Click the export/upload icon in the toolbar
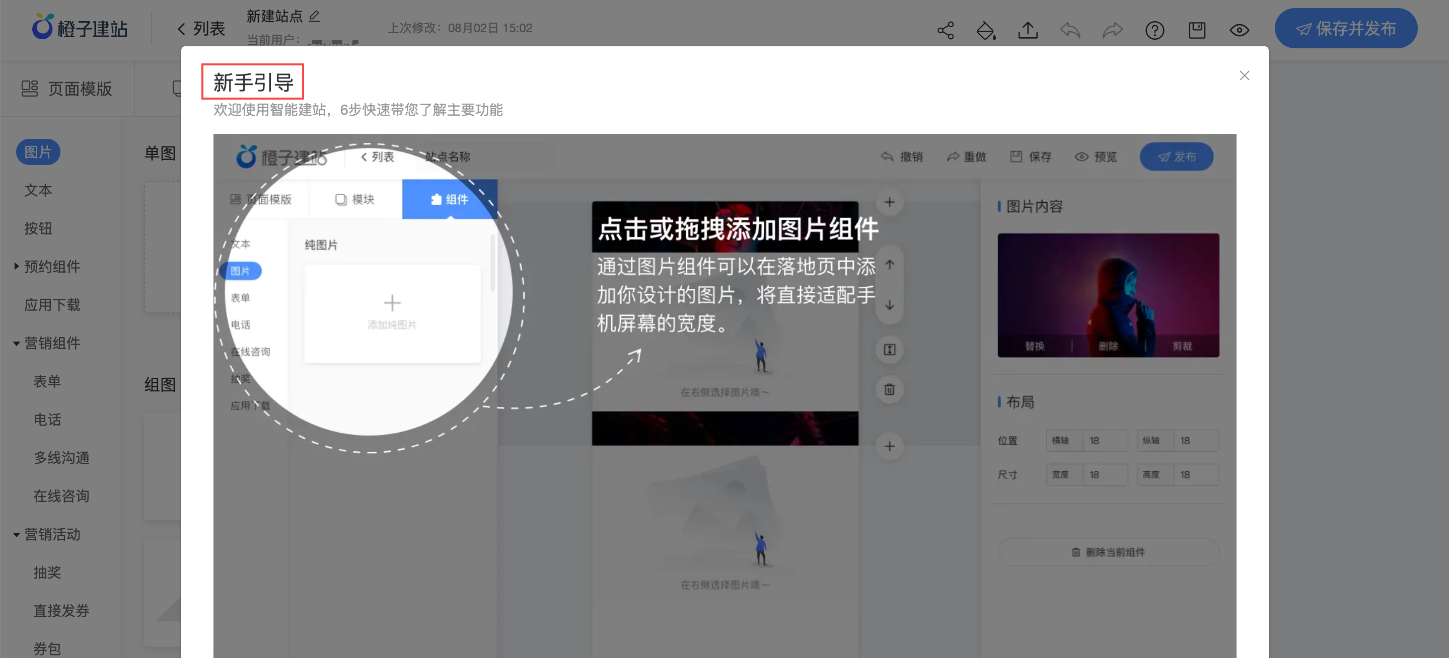 pos(1028,30)
